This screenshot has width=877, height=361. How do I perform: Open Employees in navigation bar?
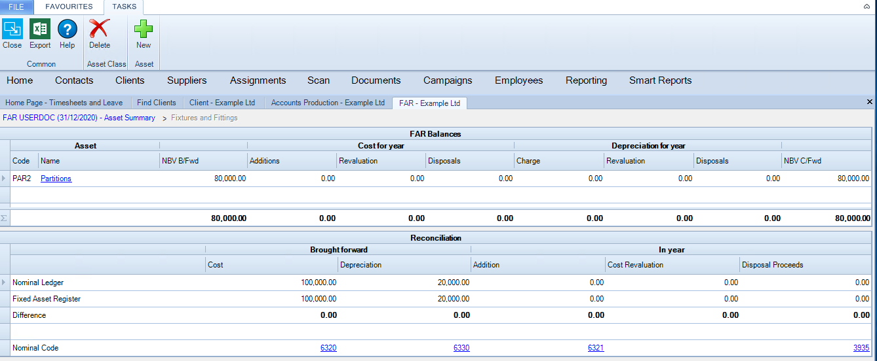518,80
